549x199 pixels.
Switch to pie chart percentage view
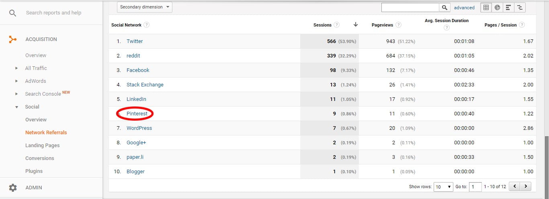497,7
